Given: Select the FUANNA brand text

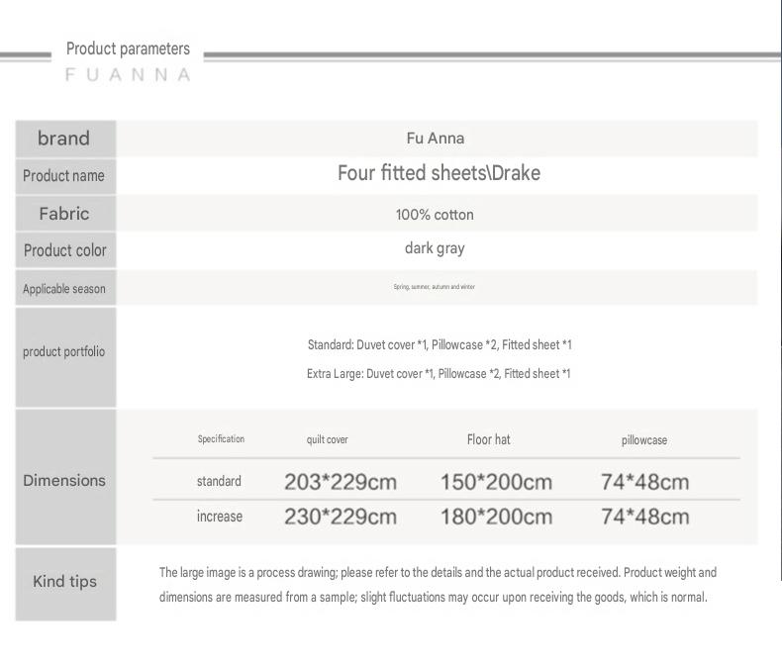Looking at the screenshot, I should [128, 75].
